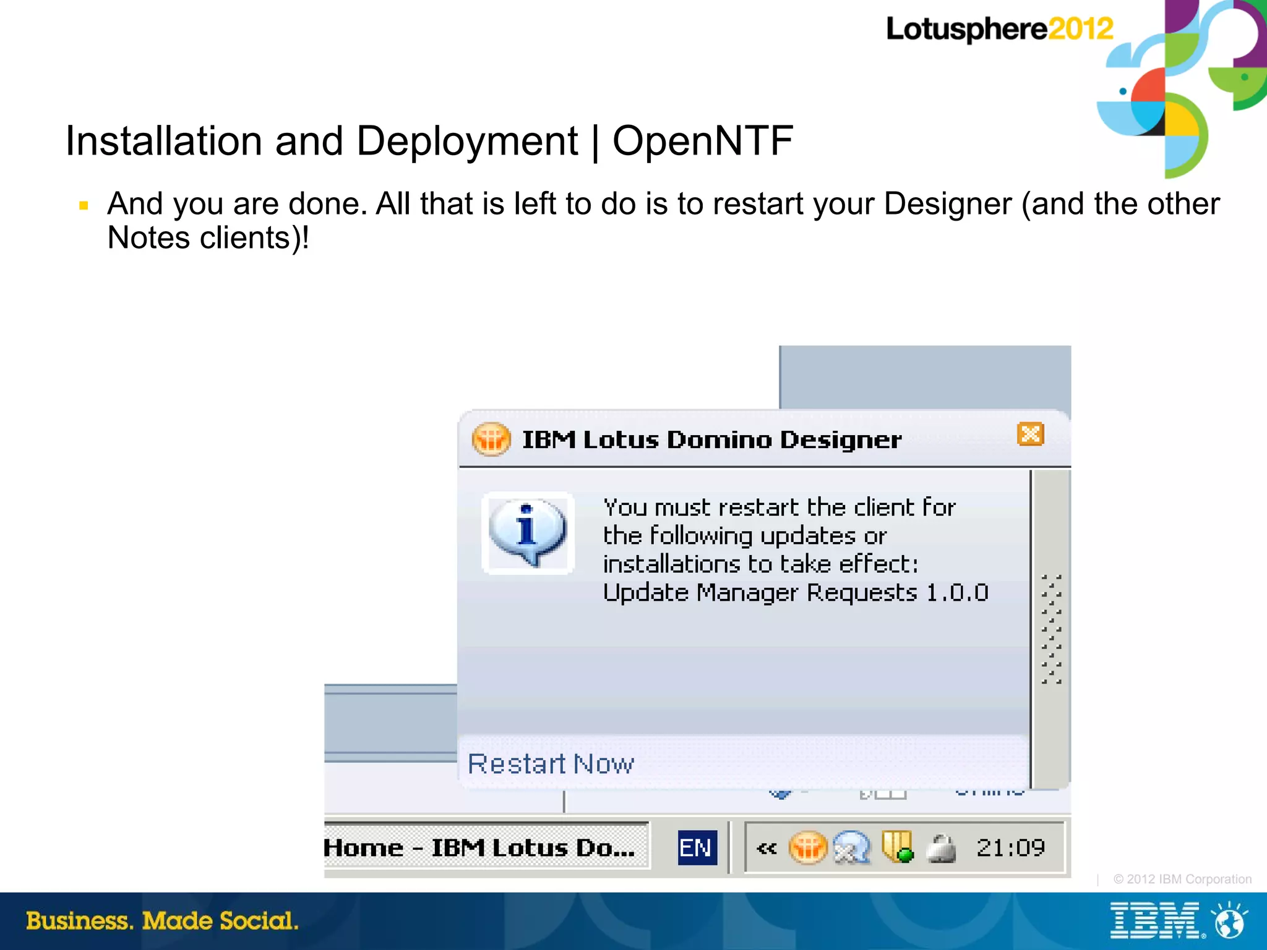Click the dotted grip on popup's right edge
Viewport: 1267px width, 950px height.
pyautogui.click(x=1051, y=629)
